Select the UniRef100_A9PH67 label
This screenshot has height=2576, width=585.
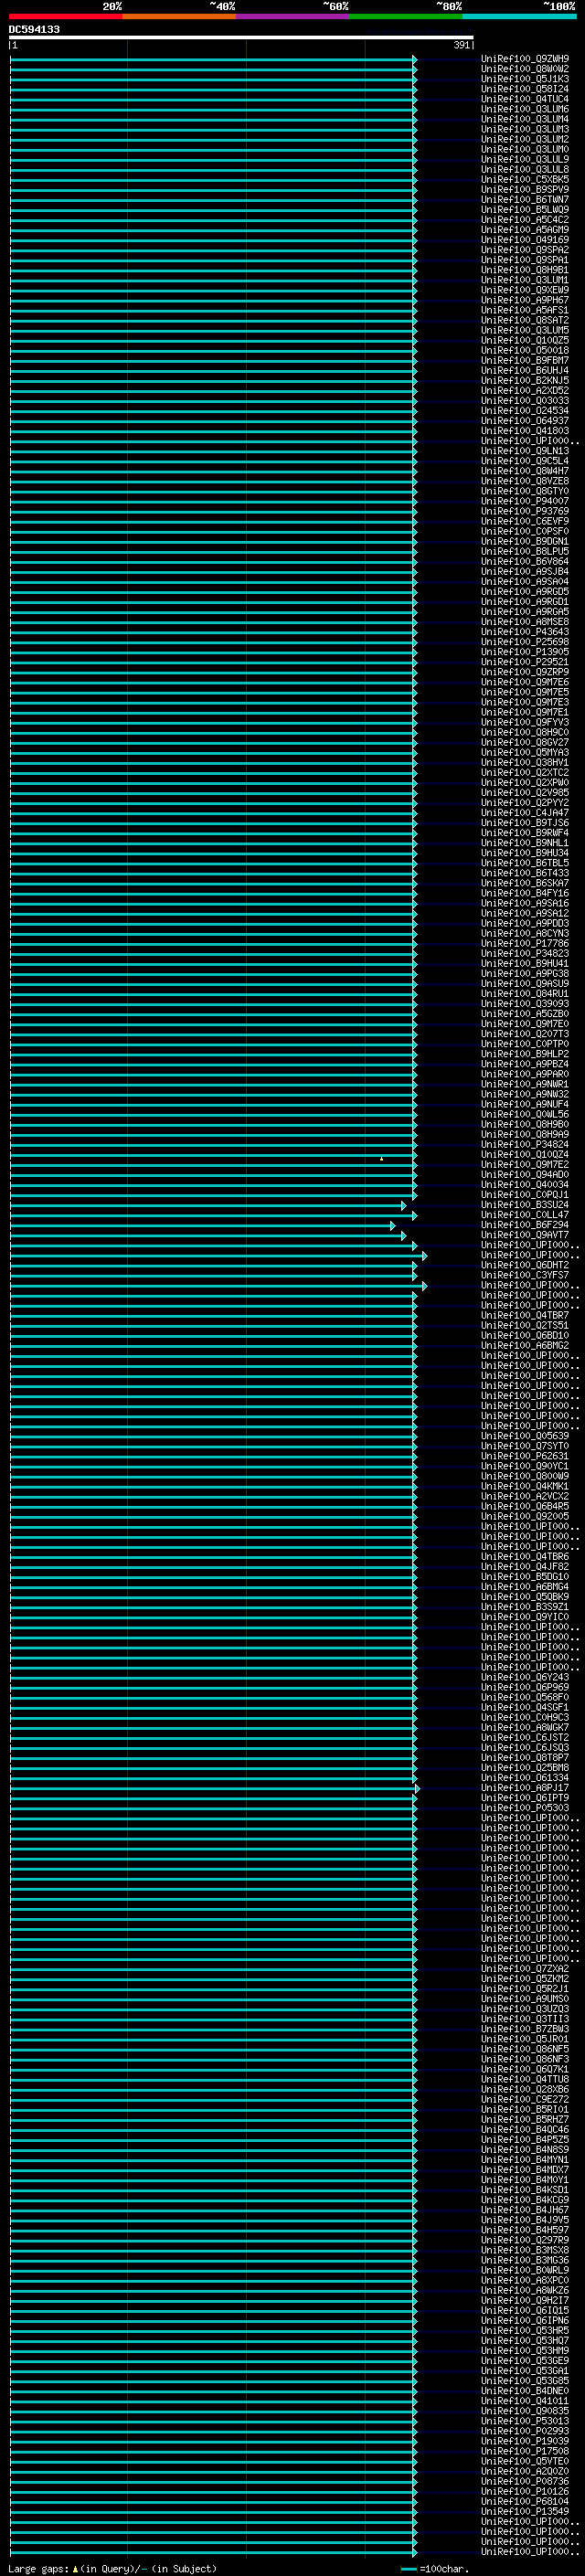[x=525, y=300]
